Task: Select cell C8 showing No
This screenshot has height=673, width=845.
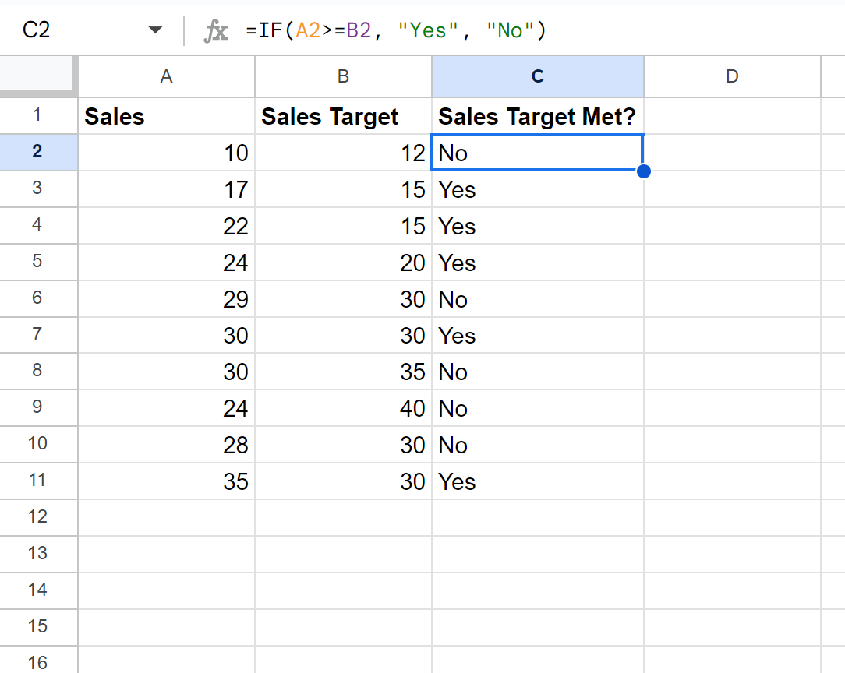Action: 538,372
